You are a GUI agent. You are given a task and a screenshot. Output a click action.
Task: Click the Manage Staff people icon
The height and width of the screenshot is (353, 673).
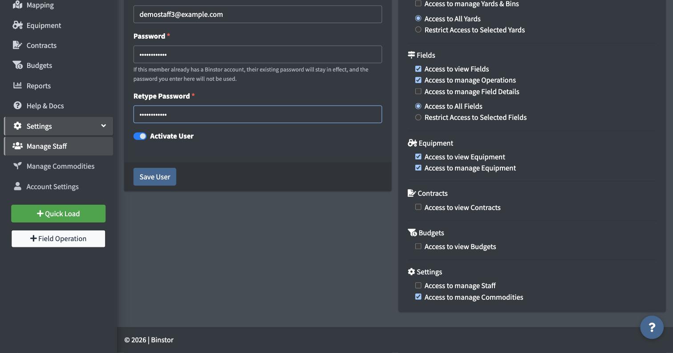tap(17, 146)
